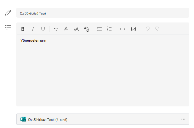Open the 'Oz Sihirbazı Testi (4. sınıf)' attachment
Screen dimensions: 194x128
click(x=103, y=119)
